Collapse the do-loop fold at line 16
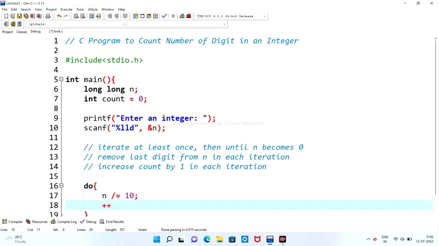 point(61,186)
